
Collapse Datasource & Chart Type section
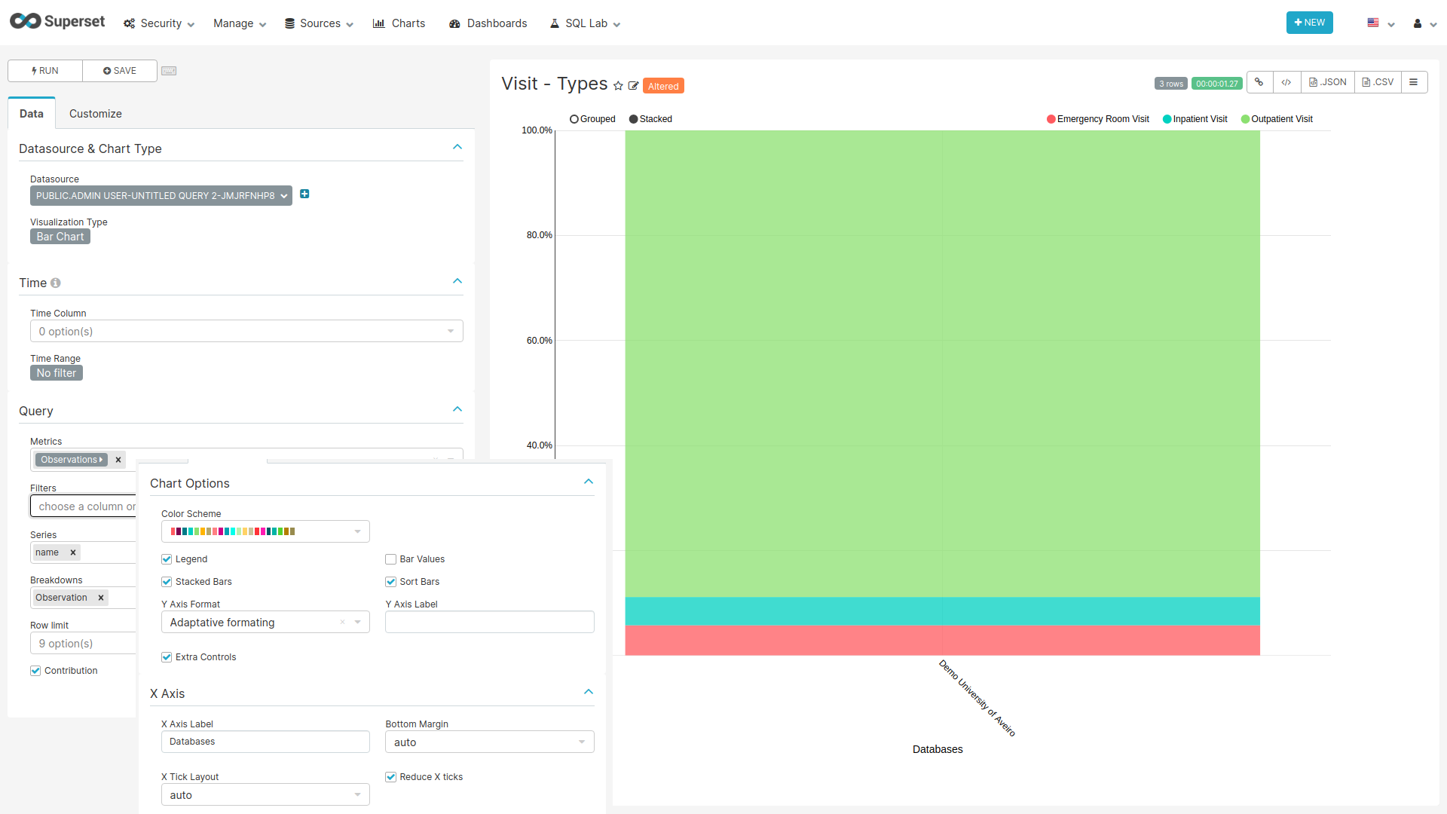[457, 147]
